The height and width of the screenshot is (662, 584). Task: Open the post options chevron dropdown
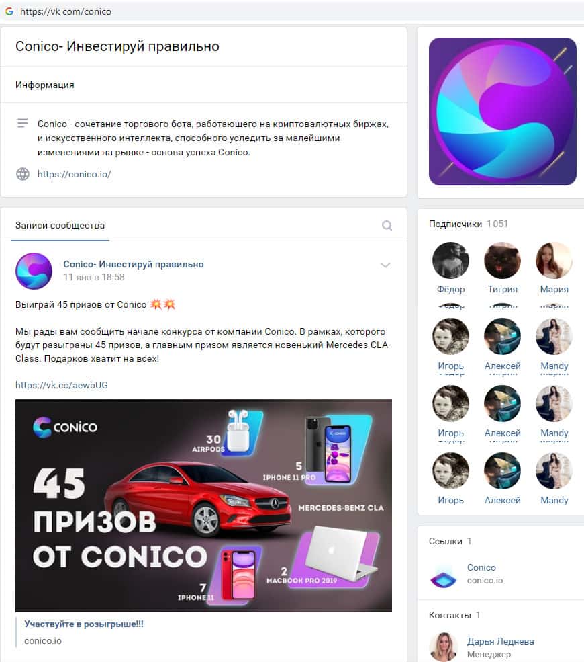(385, 265)
